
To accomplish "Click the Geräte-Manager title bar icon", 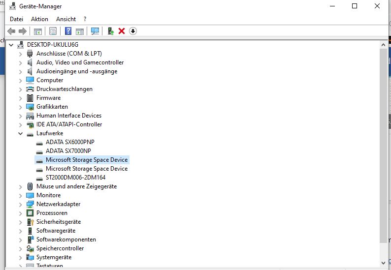I will click(x=12, y=6).
